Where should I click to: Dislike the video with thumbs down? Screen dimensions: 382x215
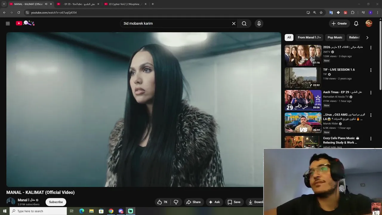point(176,202)
